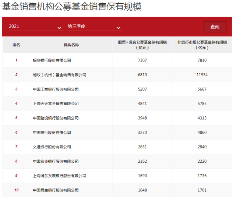Click the page title 基金销售机构公募基金销售保有规模

pos(72,7)
